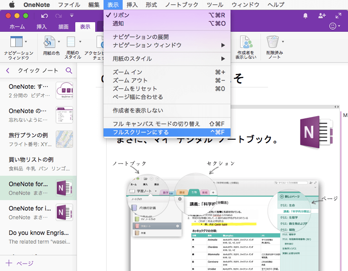This screenshot has width=348, height=271.
Task: Open the 挿入 menu bar item
Action: [132, 5]
